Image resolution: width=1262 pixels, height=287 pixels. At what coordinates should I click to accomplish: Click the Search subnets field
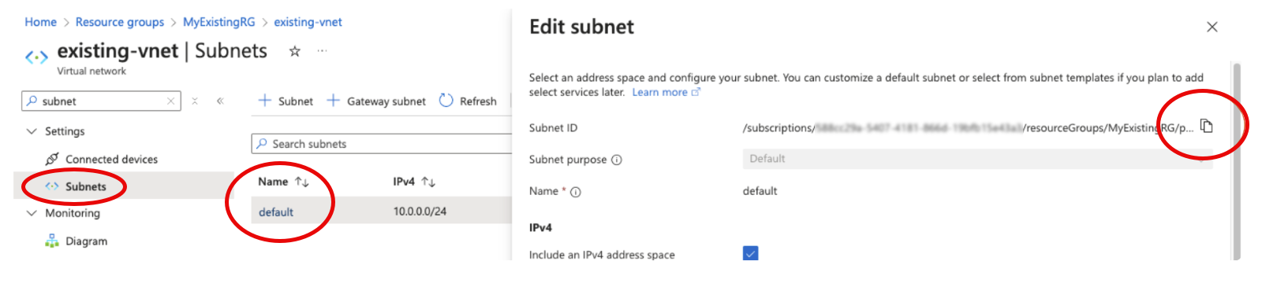pyautogui.click(x=383, y=144)
